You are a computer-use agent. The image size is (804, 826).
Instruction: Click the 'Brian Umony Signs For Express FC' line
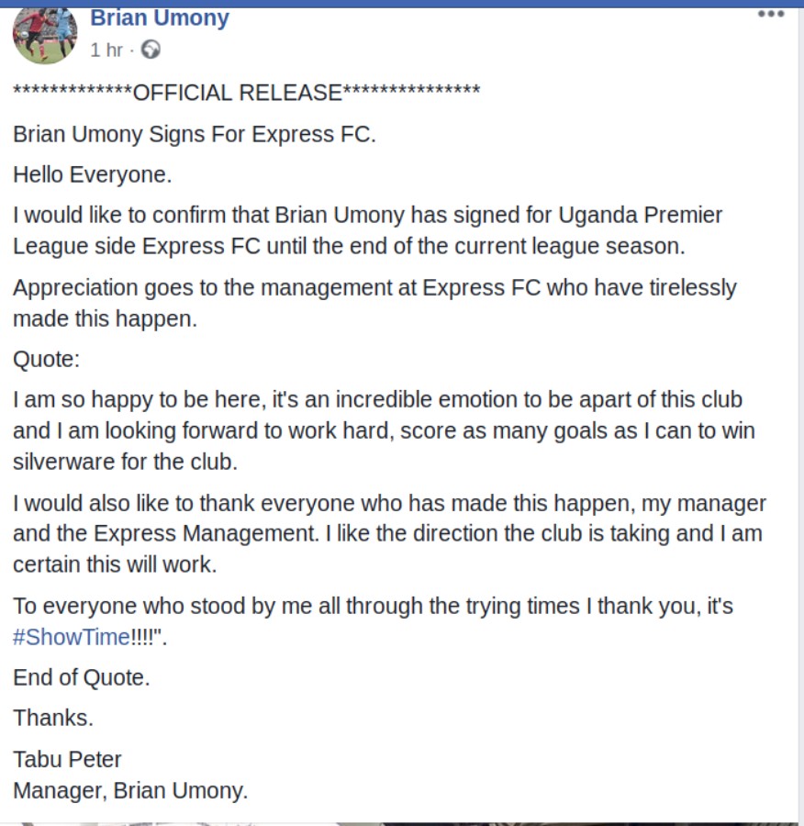coord(195,134)
